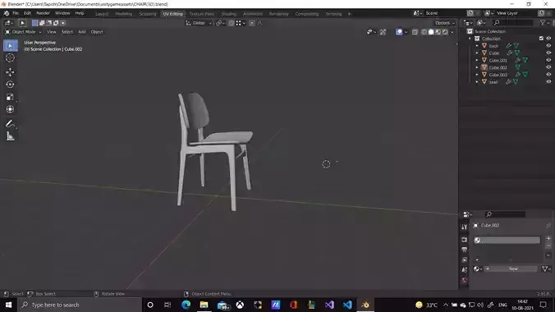Open the Object Mode dropdown
555x312 pixels.
tap(23, 32)
